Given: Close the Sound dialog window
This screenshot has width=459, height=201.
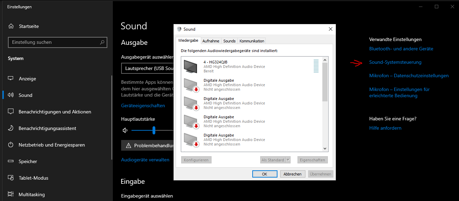Looking at the screenshot, I should coord(330,29).
